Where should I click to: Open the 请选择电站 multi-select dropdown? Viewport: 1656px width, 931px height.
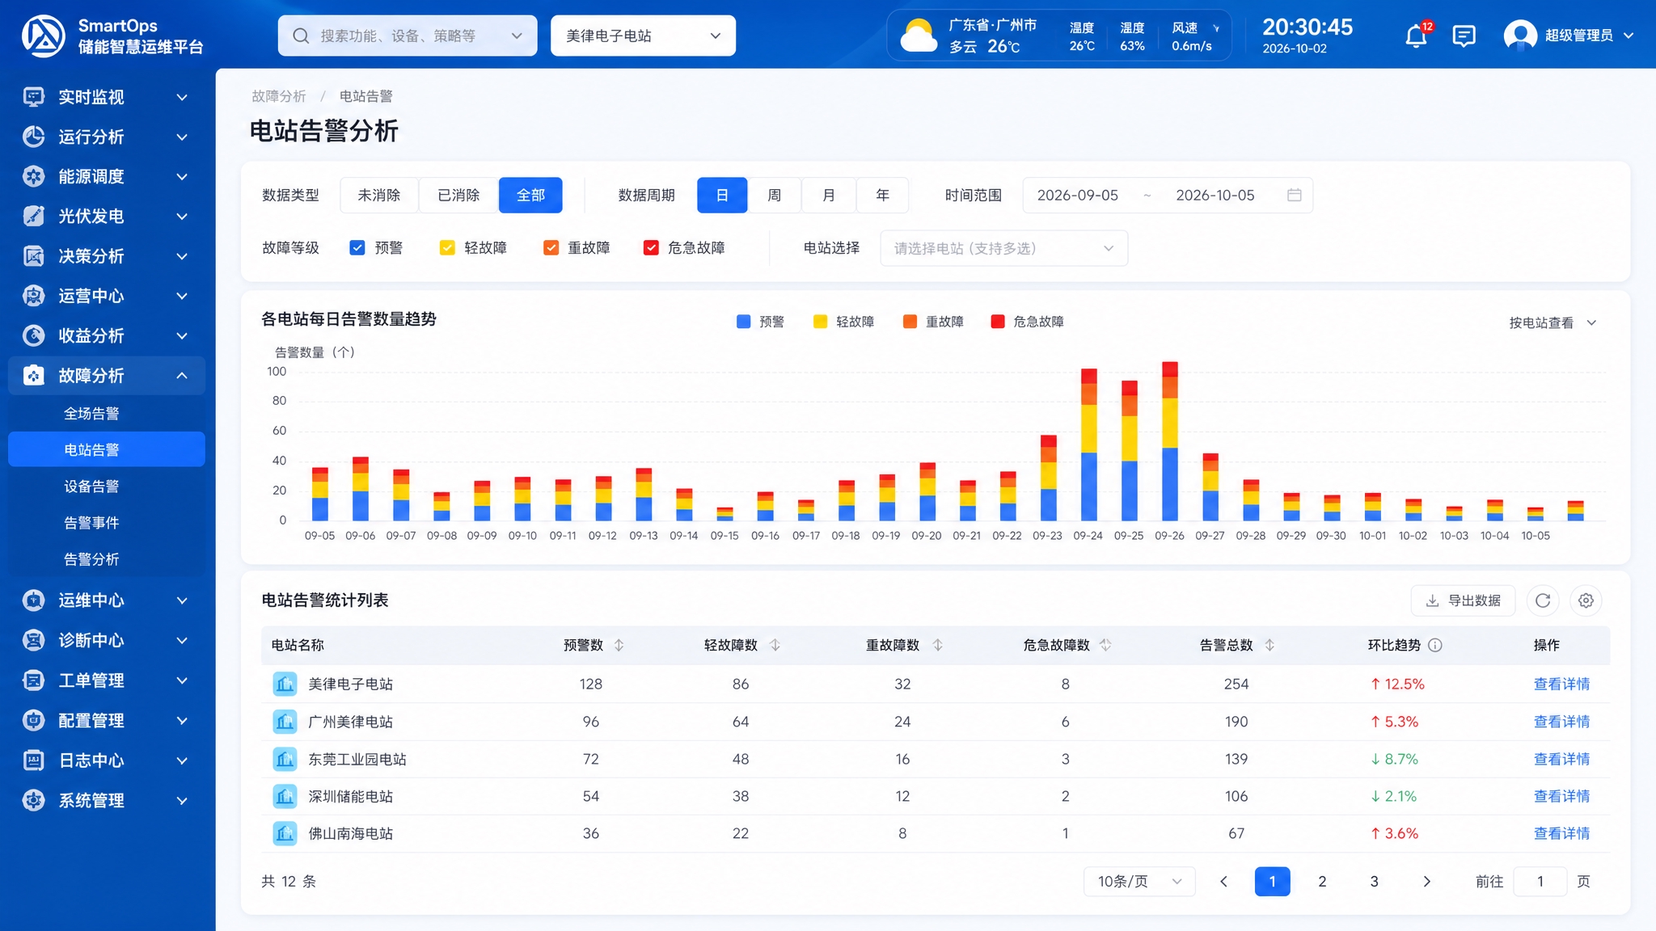click(x=1003, y=248)
